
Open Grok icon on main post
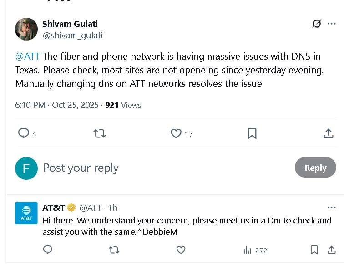[316, 24]
